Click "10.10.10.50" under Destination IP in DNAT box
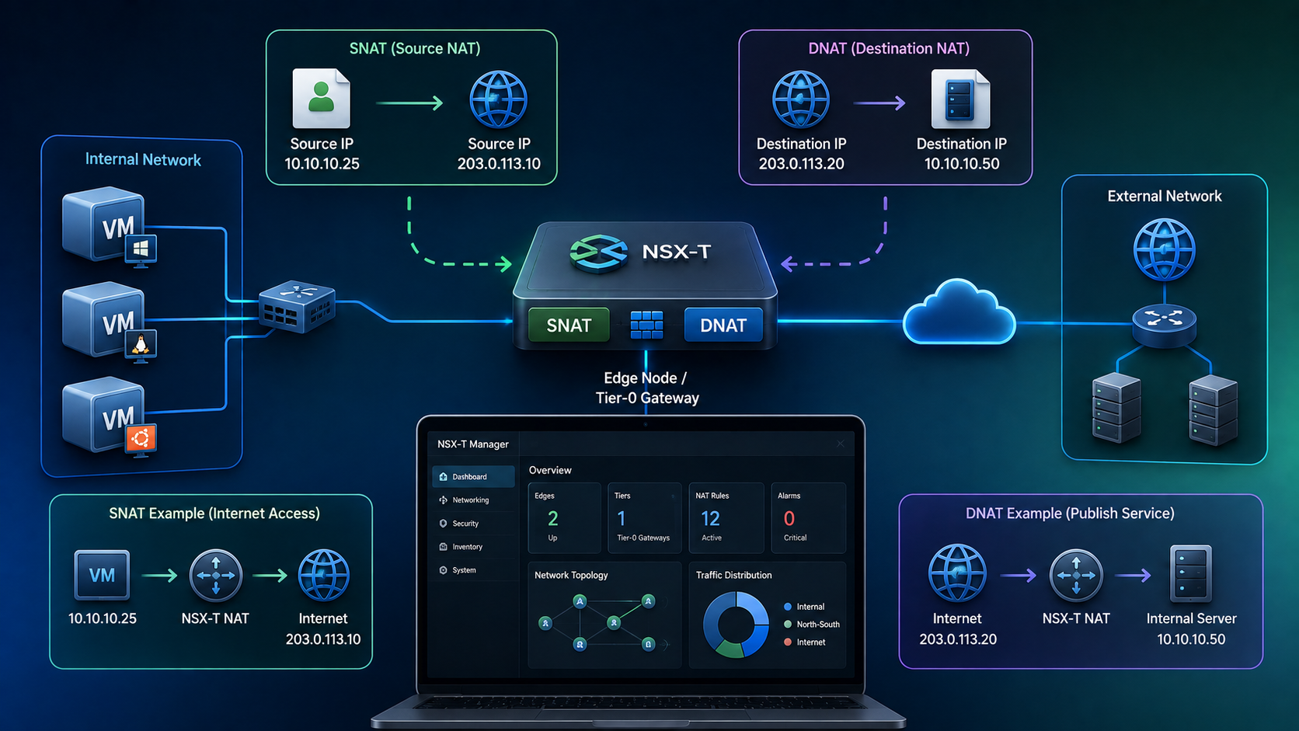The height and width of the screenshot is (731, 1299). [x=962, y=164]
